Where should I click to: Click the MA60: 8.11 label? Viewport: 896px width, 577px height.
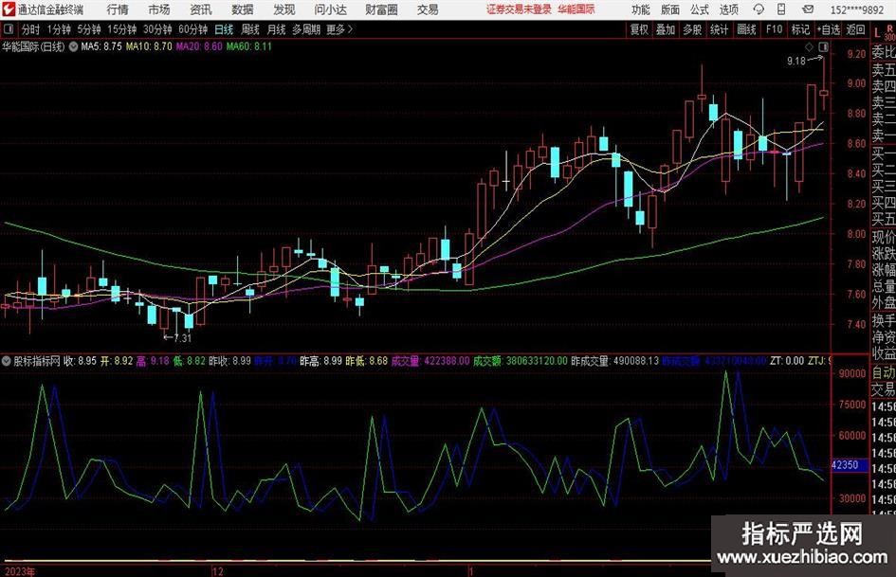click(249, 46)
